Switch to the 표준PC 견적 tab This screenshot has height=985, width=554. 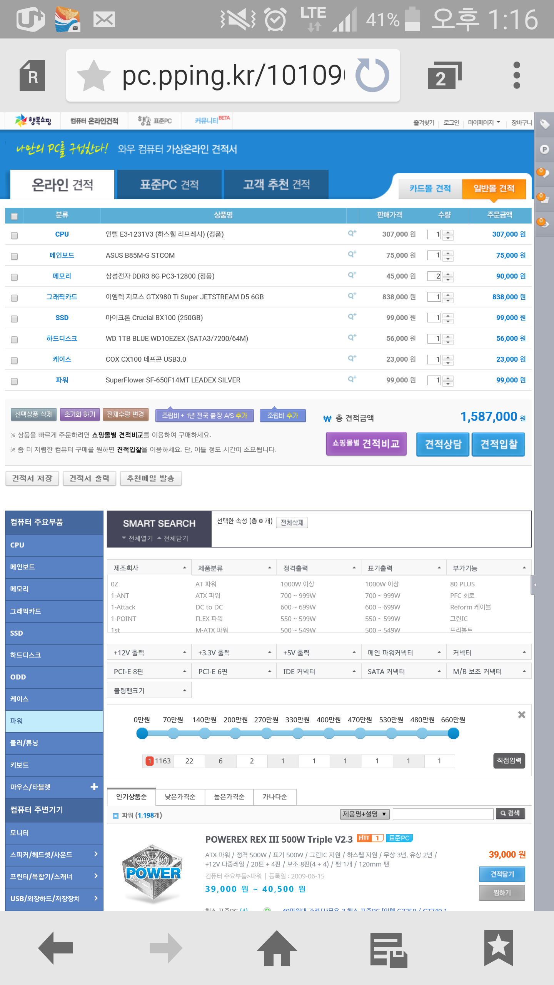pyautogui.click(x=169, y=185)
